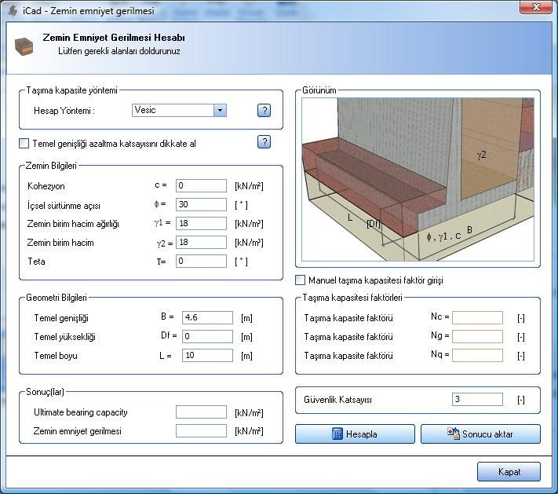Open the Hesap Yöntemi Vesic dropdown
The image size is (558, 494).
(x=220, y=111)
